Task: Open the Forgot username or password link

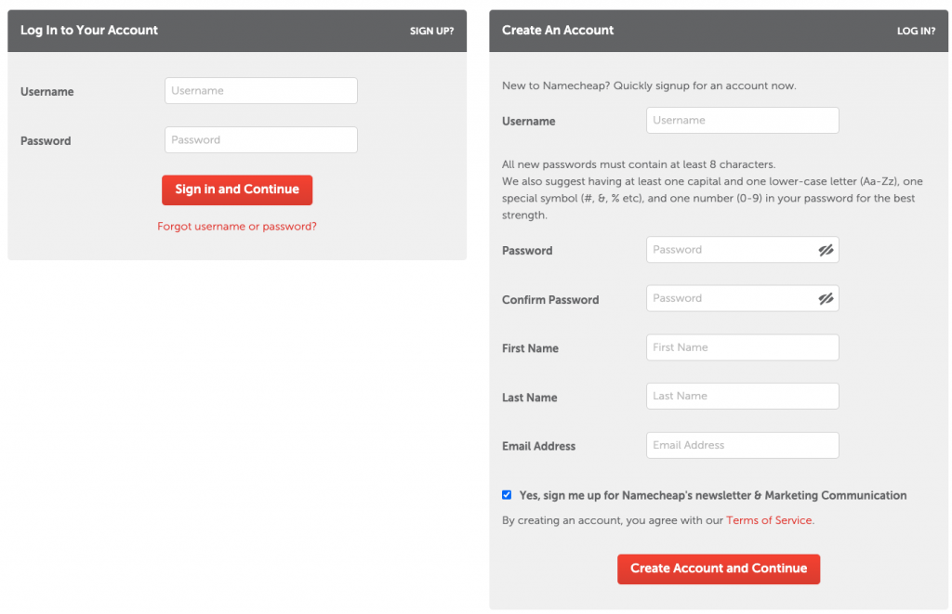Action: [237, 226]
